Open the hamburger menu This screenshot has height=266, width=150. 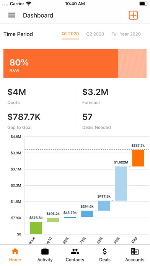12,15
